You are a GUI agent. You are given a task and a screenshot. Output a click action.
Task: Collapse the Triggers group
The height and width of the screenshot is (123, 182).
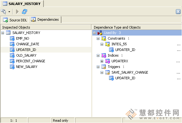[98, 67]
